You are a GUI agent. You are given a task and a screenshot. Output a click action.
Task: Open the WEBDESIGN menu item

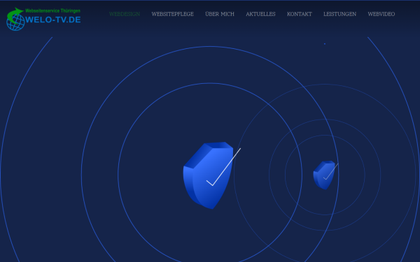point(125,14)
